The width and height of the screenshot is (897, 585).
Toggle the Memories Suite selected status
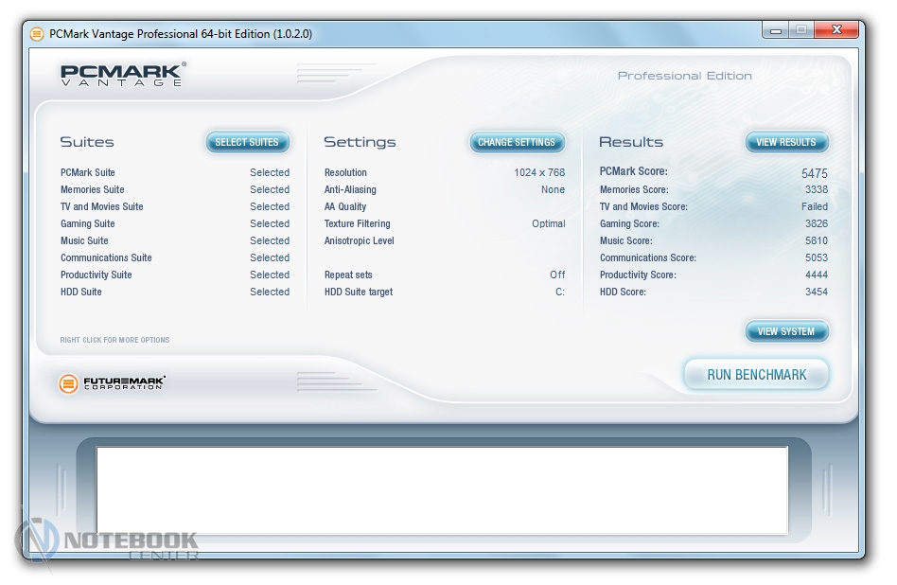coord(269,189)
